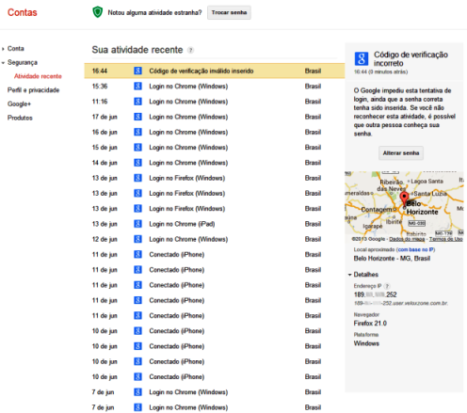This screenshot has height=413, width=467.
Task: Click the 'Windows' platform value
Action: [366, 343]
